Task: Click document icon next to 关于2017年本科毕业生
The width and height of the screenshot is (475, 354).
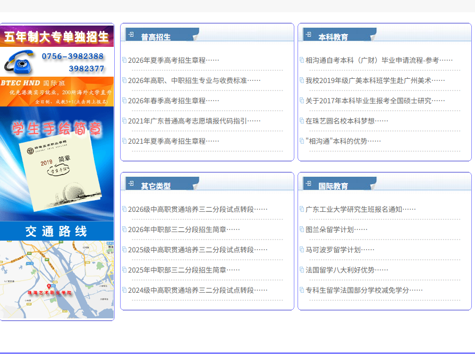Action: click(302, 100)
